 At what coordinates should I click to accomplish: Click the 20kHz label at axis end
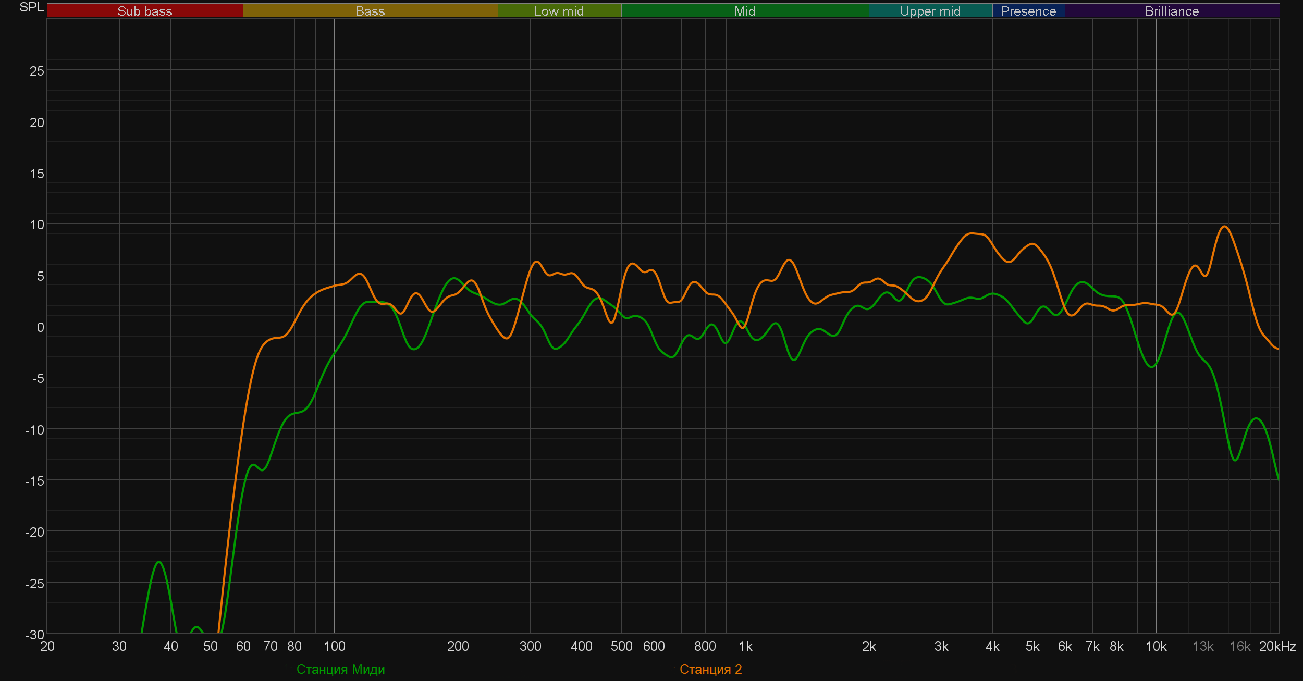[x=1277, y=647]
